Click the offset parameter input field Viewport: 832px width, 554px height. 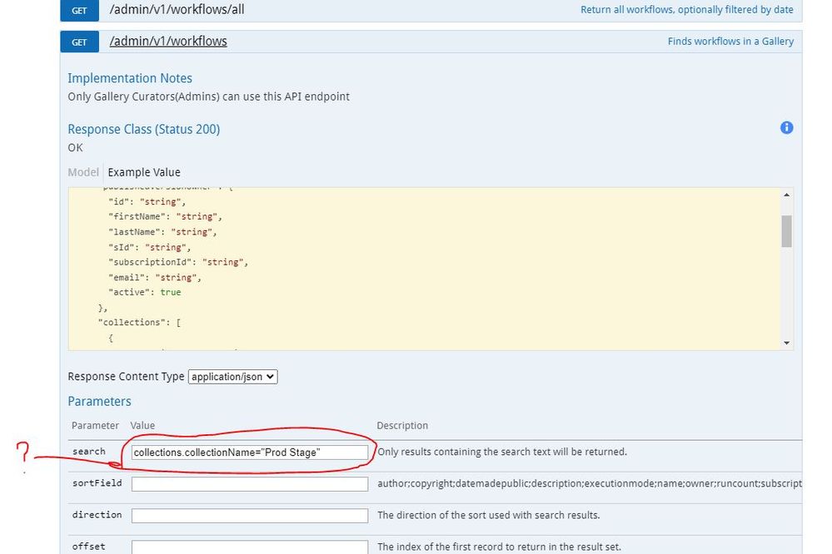click(x=249, y=547)
